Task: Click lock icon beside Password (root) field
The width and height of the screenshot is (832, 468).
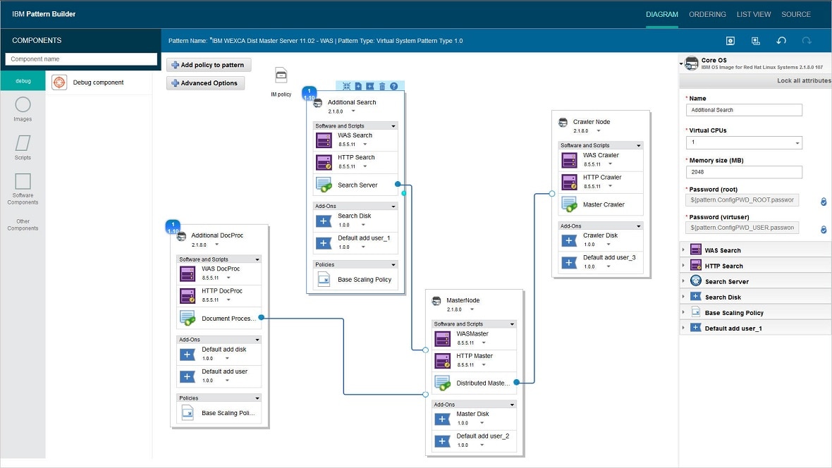Action: 824,202
